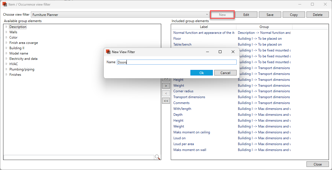Expand the Description group node
The height and width of the screenshot is (170, 332).
point(6,27)
